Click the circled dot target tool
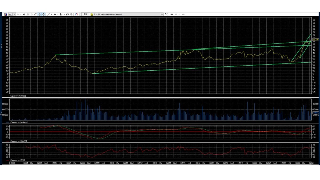 tap(28, 14)
